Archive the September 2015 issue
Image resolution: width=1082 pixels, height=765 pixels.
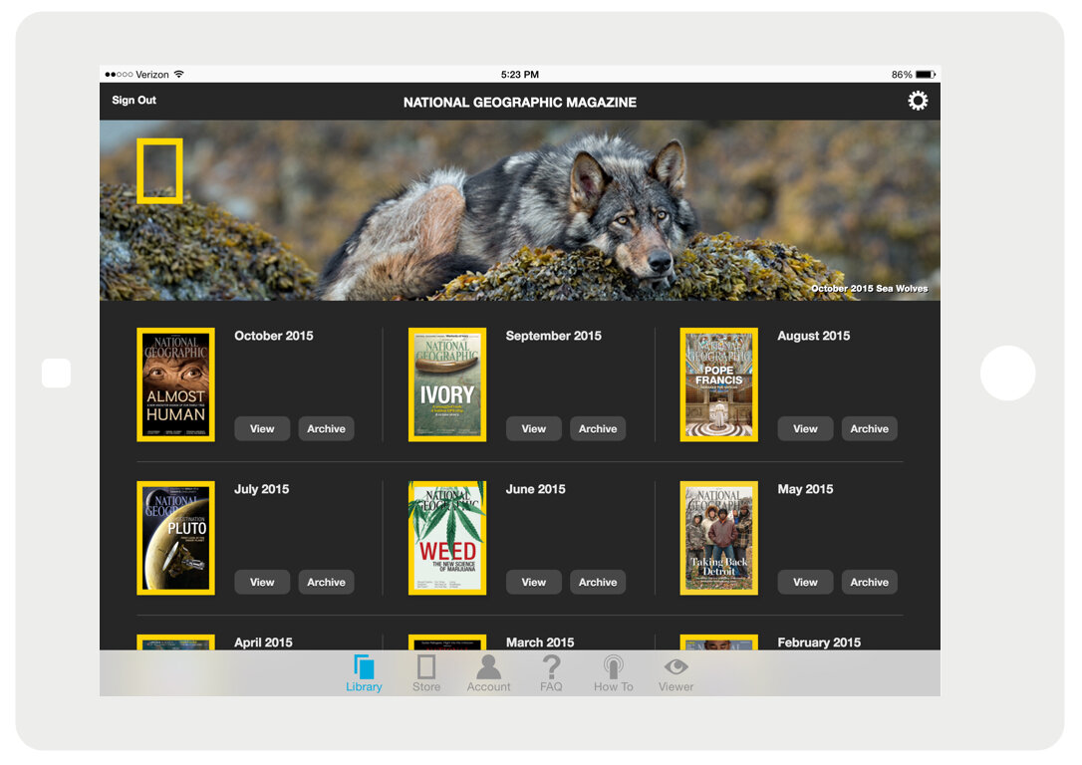598,428
